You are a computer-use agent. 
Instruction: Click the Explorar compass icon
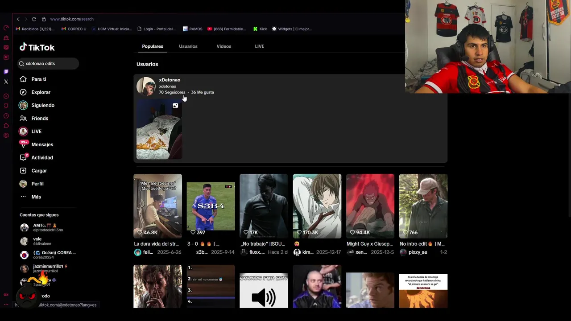[23, 92]
